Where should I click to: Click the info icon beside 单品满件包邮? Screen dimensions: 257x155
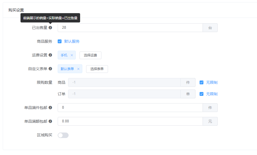50,108
